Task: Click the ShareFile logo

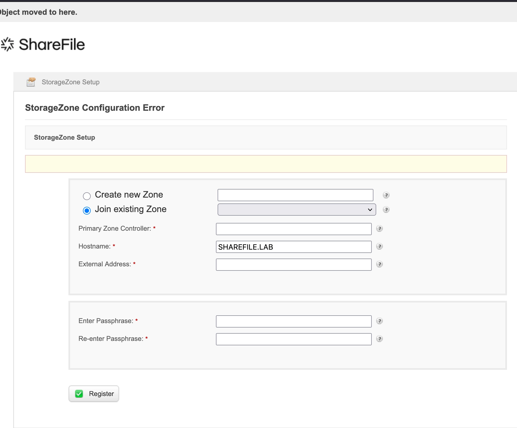Action: click(43, 45)
